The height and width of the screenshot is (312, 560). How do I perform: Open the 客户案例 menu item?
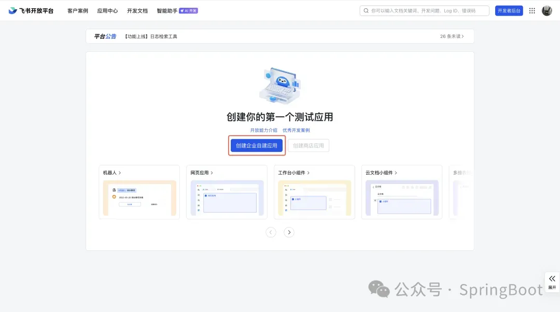point(78,11)
